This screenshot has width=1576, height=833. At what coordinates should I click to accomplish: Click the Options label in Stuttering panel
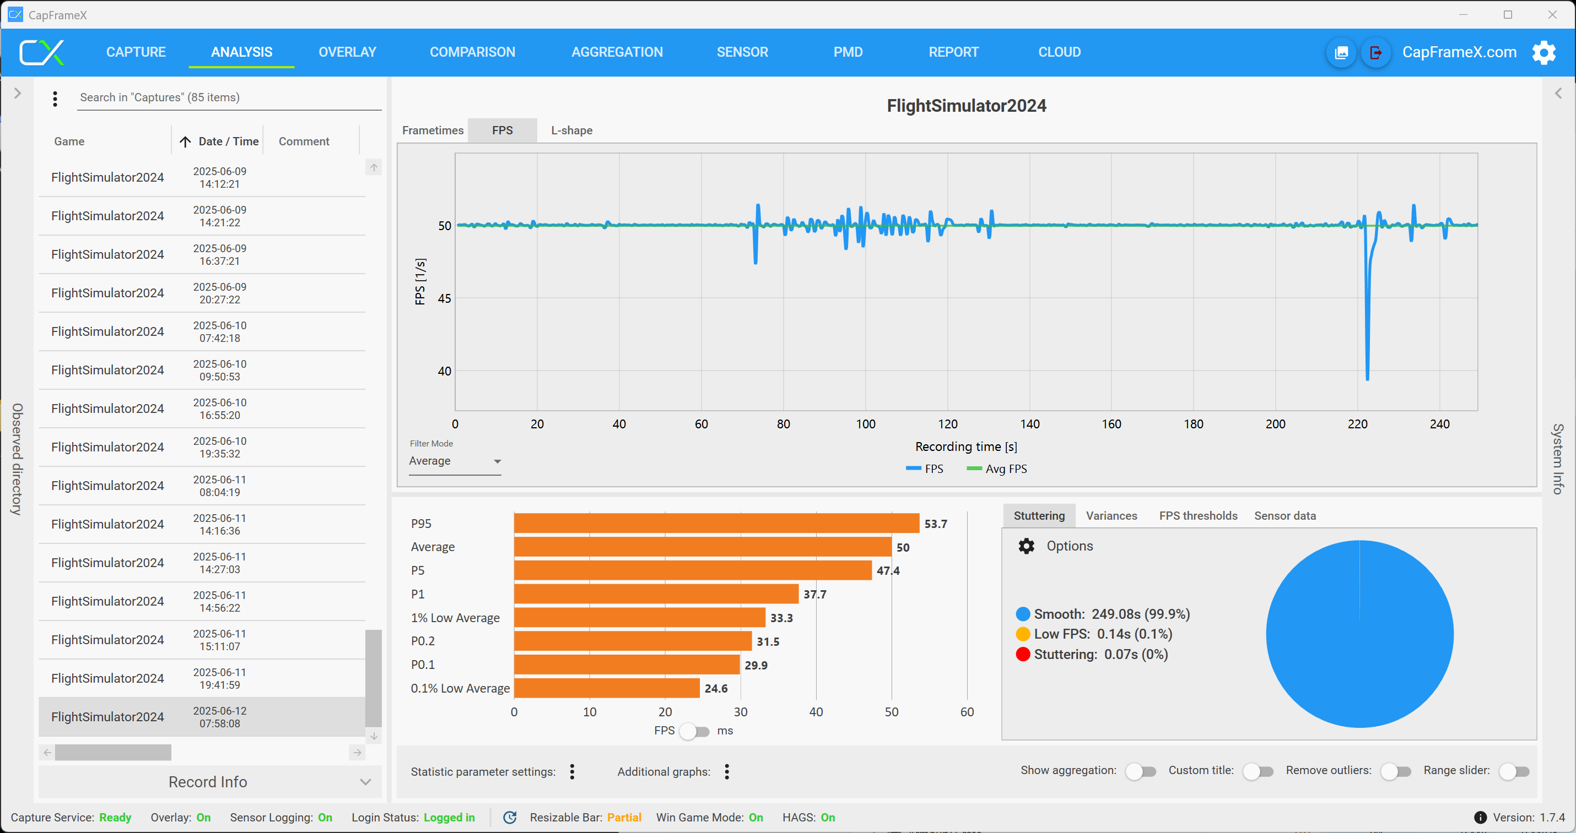coord(1070,546)
